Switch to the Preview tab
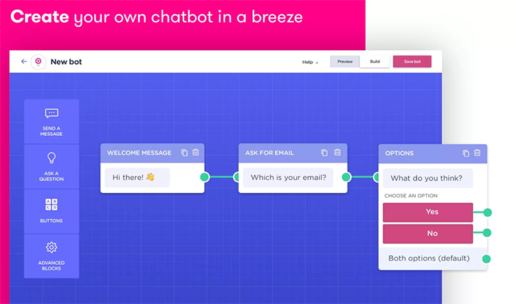This screenshot has height=304, width=514. pyautogui.click(x=345, y=62)
